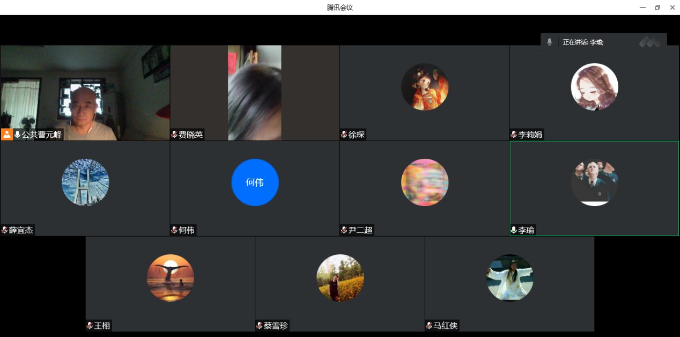Screen dimensions: 680x337
Task: Click the muted mic icon beside 徐琛
Action: coord(344,135)
